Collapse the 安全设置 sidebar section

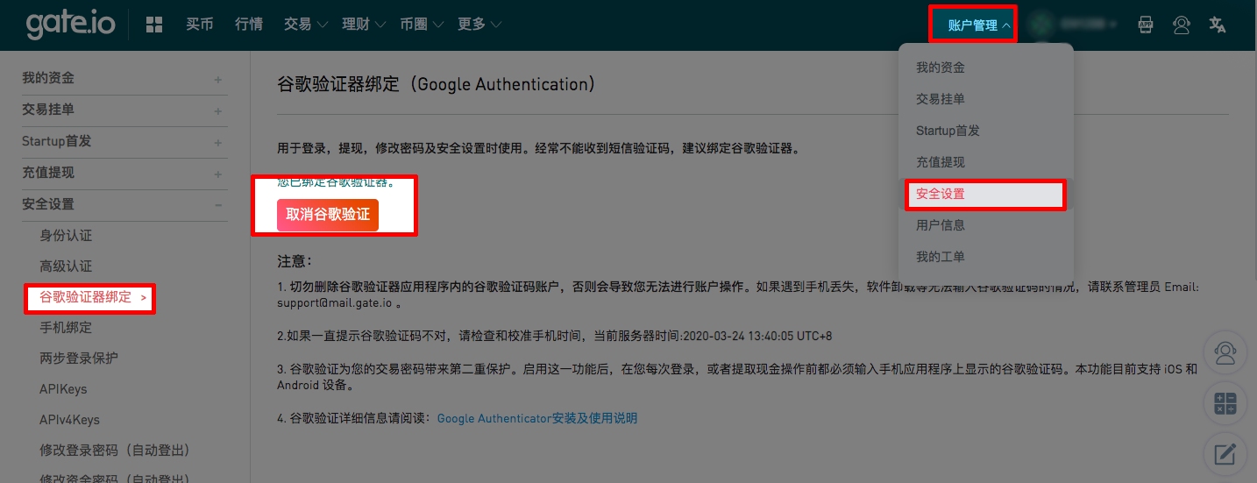(x=217, y=205)
